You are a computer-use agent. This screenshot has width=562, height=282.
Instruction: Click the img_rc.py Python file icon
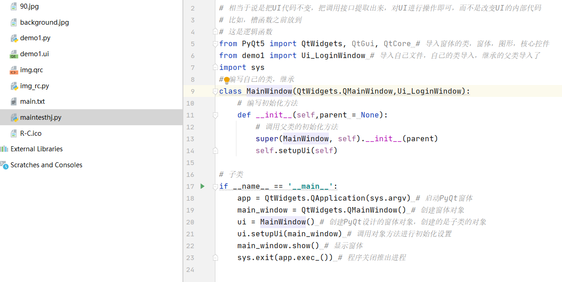14,86
